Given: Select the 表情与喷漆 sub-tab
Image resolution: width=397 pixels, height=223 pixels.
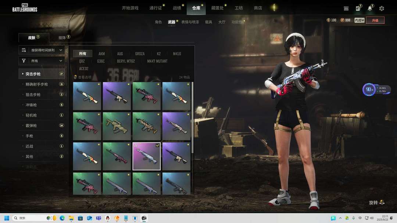Looking at the screenshot, I should pos(190,22).
